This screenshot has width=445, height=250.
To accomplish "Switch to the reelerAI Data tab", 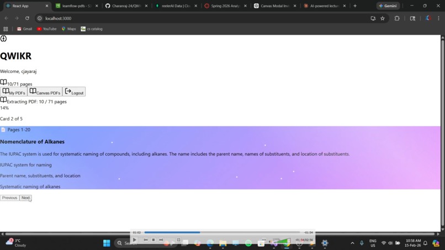I will [176, 6].
